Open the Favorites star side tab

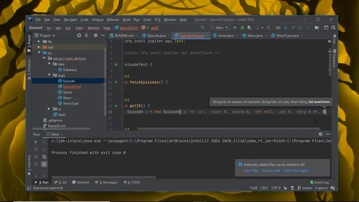pyautogui.click(x=29, y=166)
